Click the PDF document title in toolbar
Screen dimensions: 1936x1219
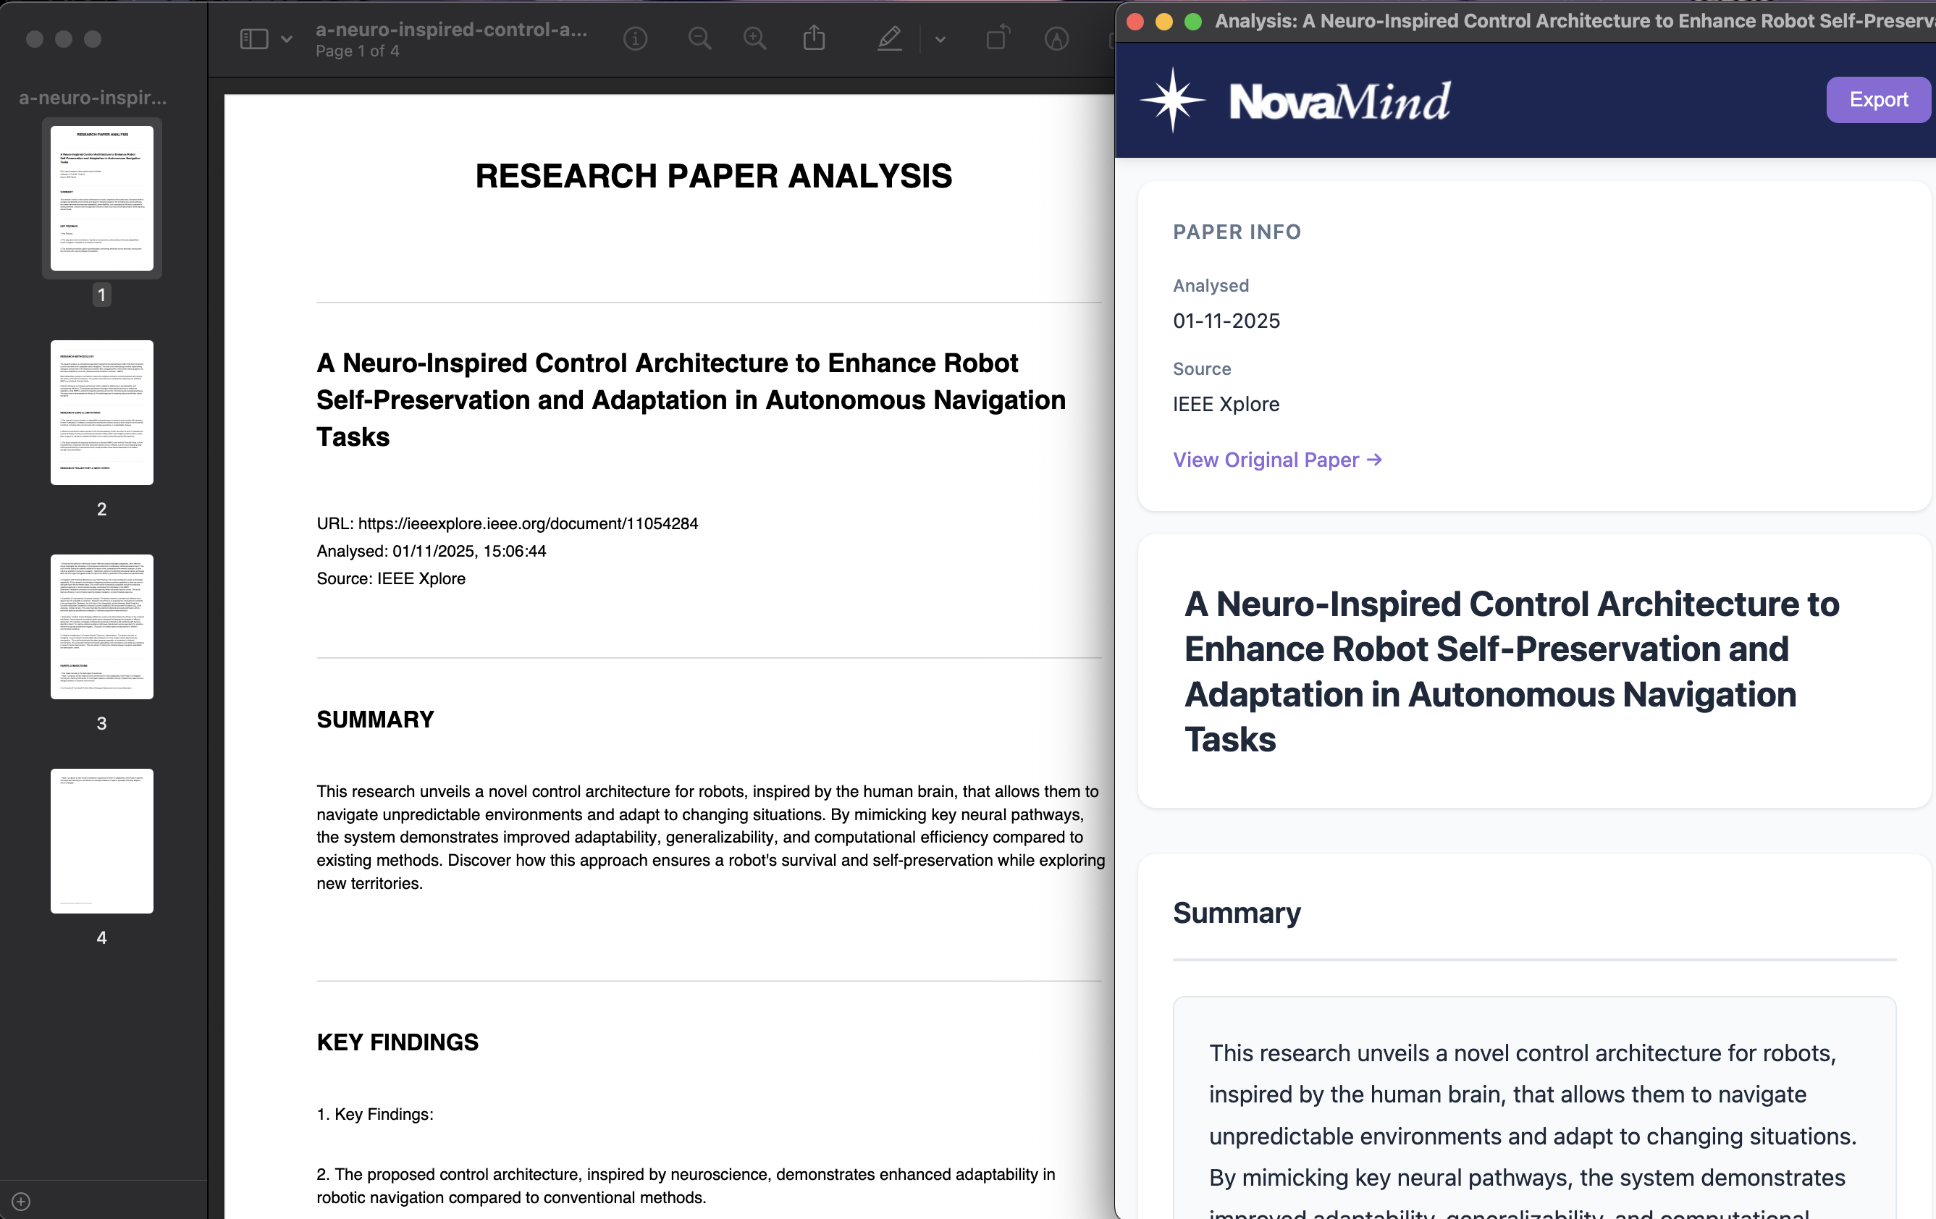coord(451,30)
